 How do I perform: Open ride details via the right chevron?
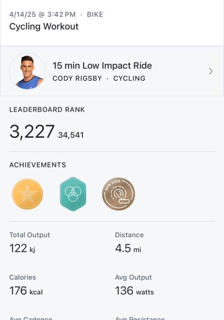[211, 71]
